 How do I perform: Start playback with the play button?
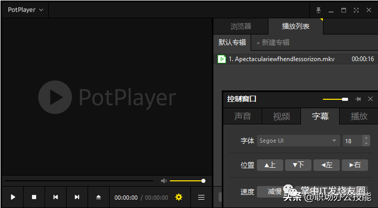(x=13, y=197)
